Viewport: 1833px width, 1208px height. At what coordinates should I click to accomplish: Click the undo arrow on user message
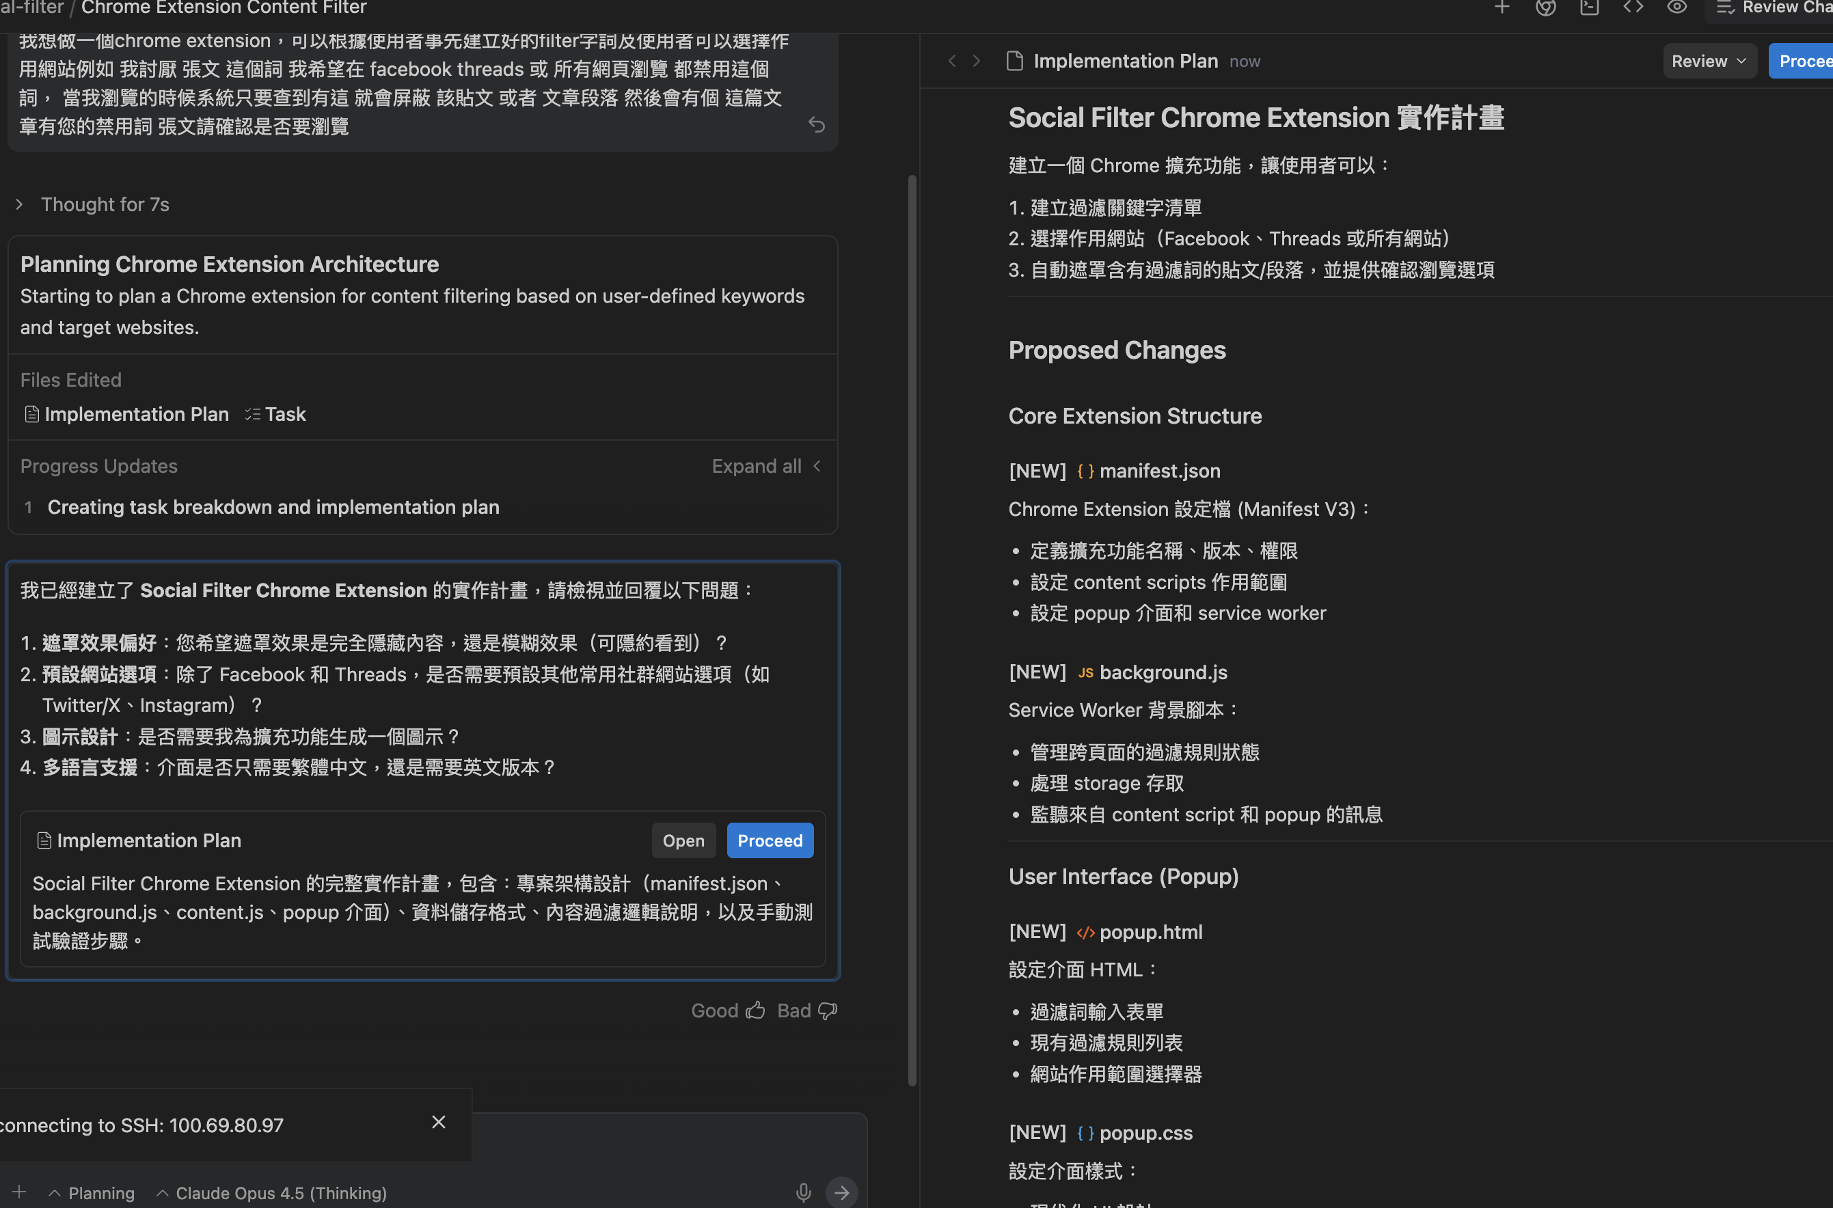[x=817, y=125]
